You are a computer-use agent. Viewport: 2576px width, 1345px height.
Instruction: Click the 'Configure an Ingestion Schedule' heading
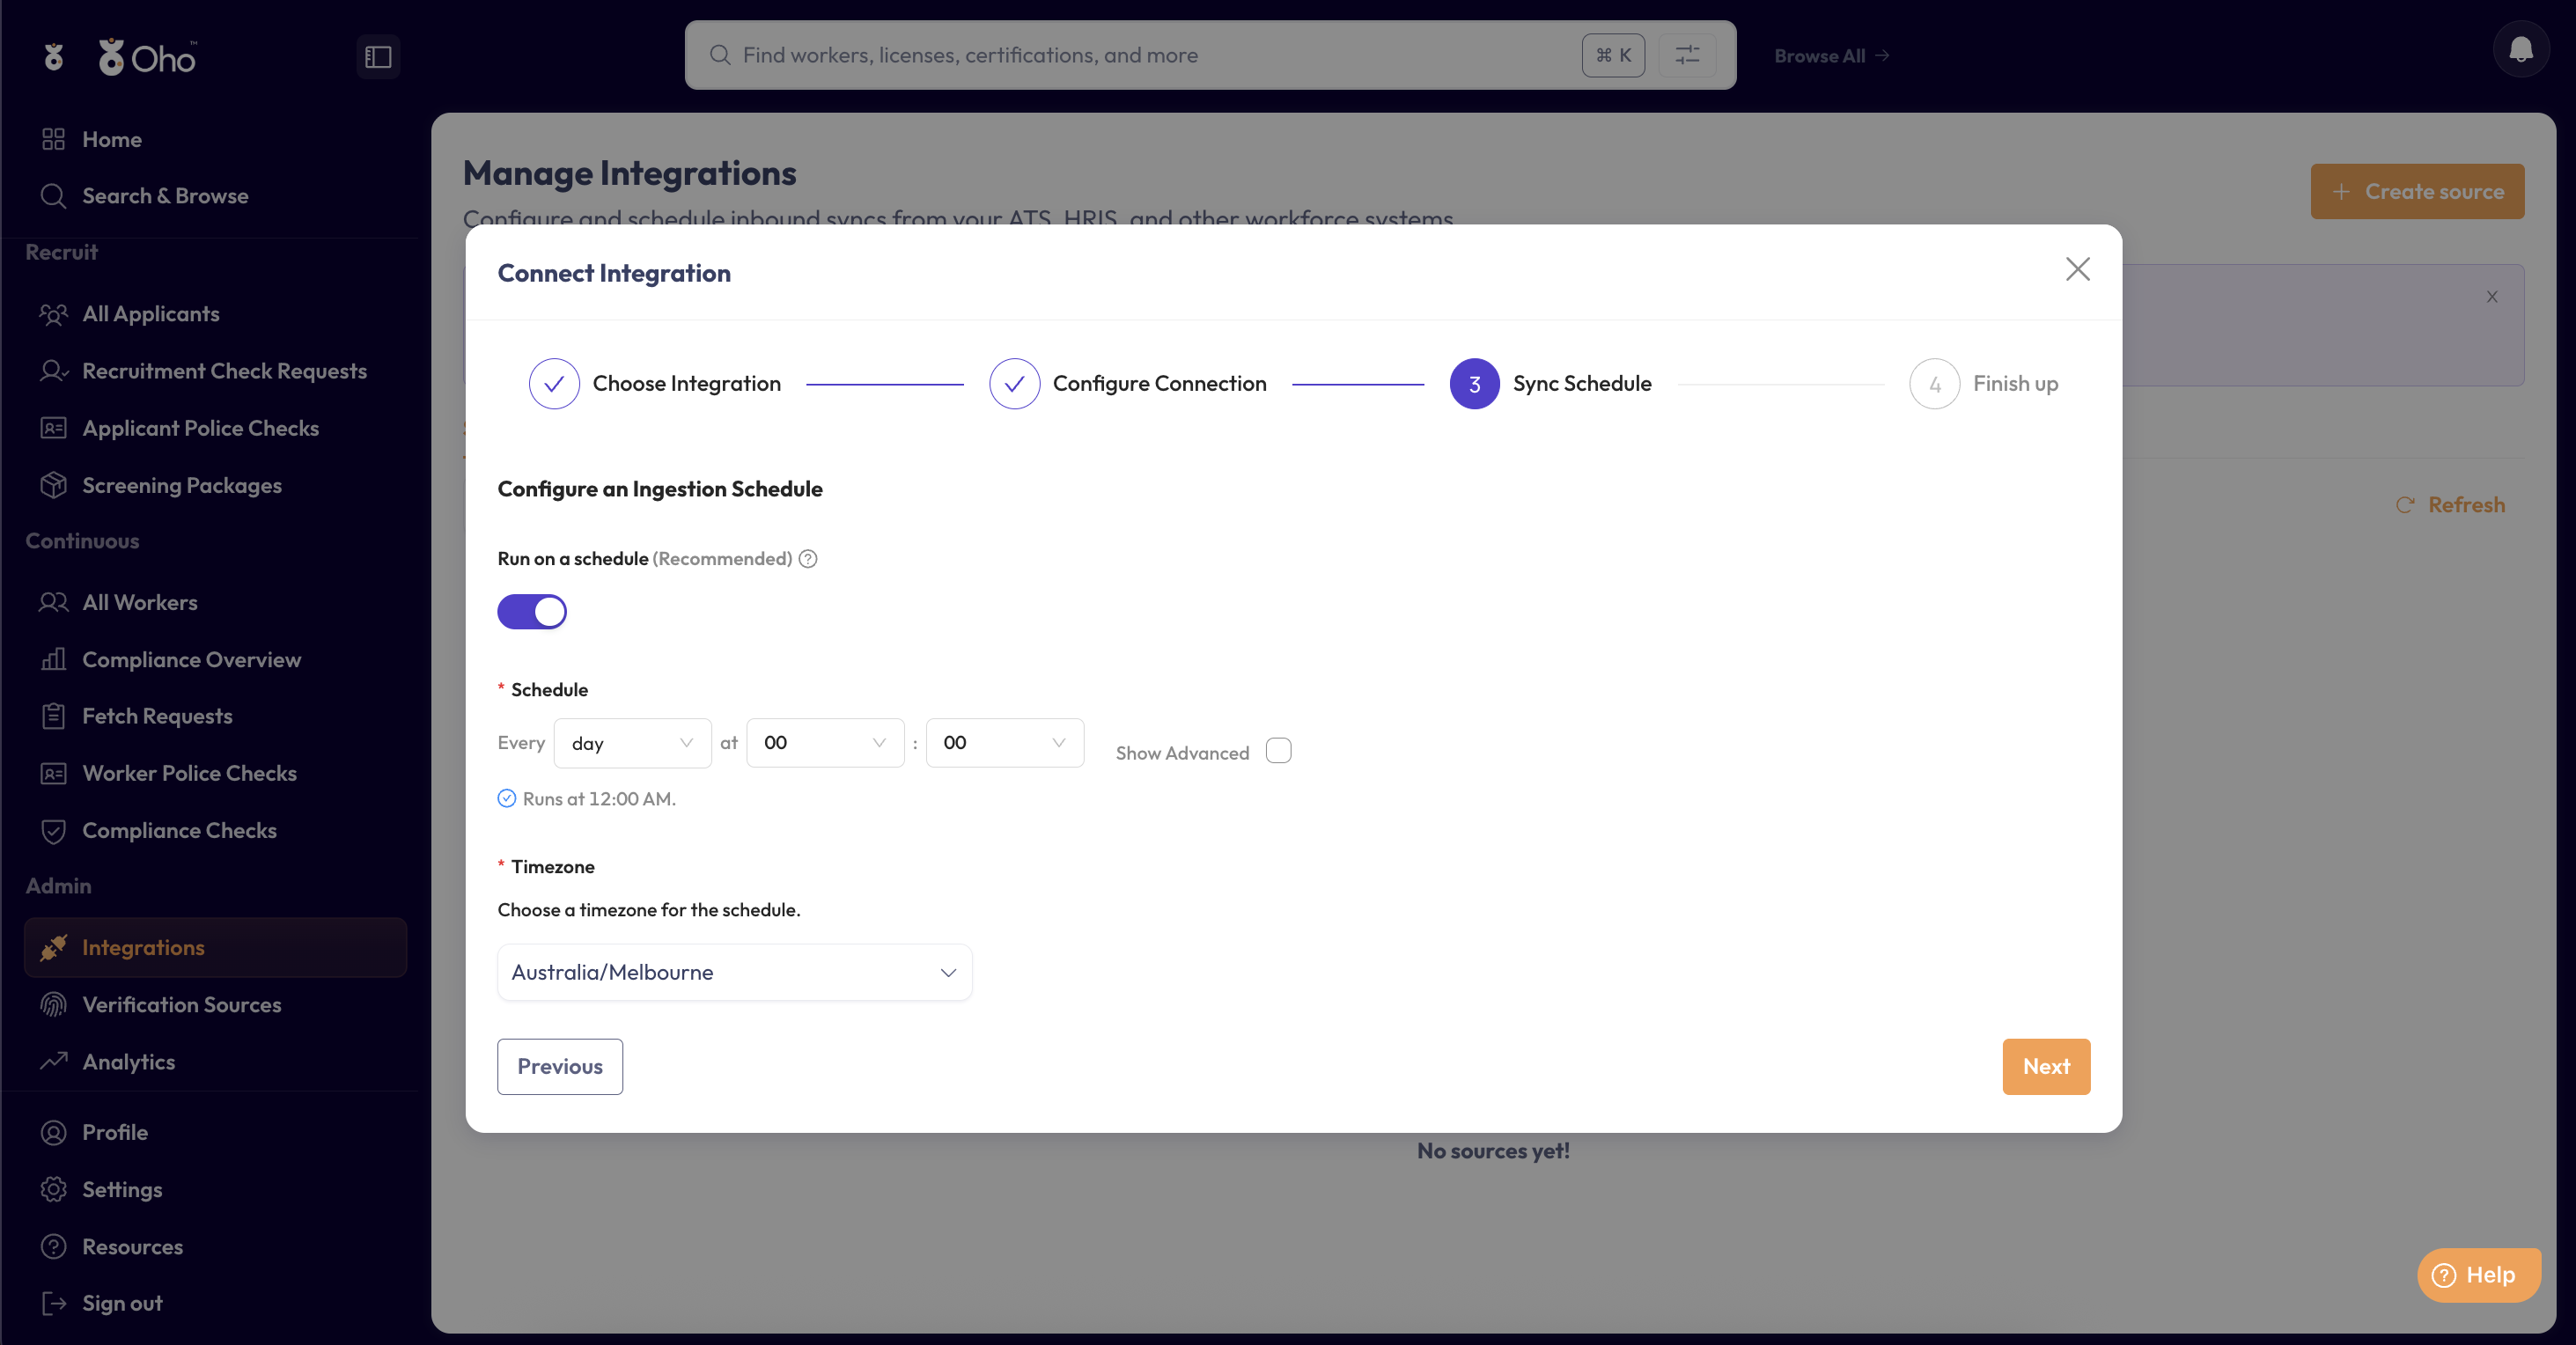660,489
